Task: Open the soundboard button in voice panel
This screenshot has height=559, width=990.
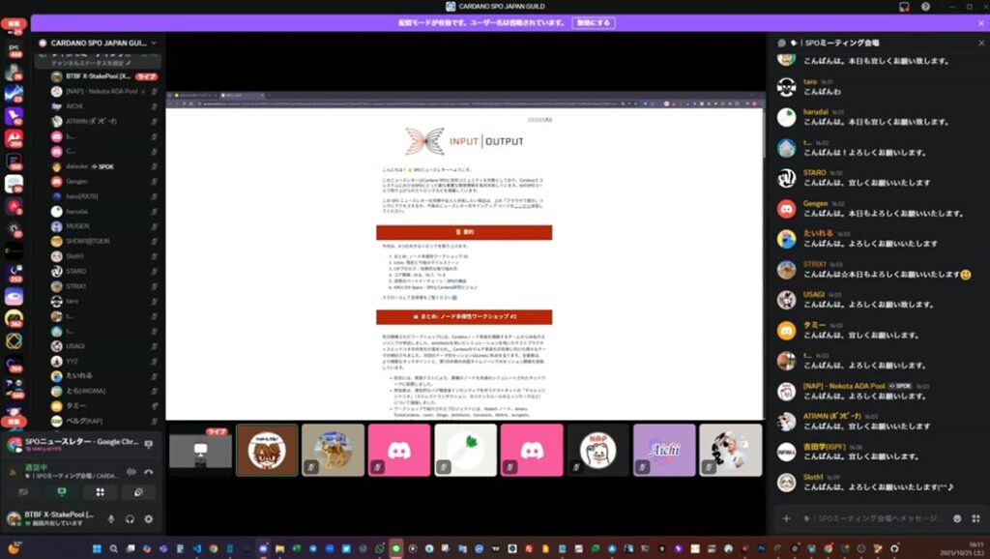Action: [137, 492]
